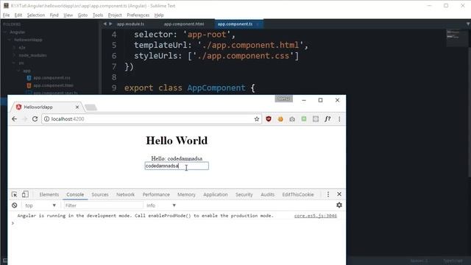Open the Audits tab
Image resolution: width=471 pixels, height=265 pixels.
coord(268,194)
